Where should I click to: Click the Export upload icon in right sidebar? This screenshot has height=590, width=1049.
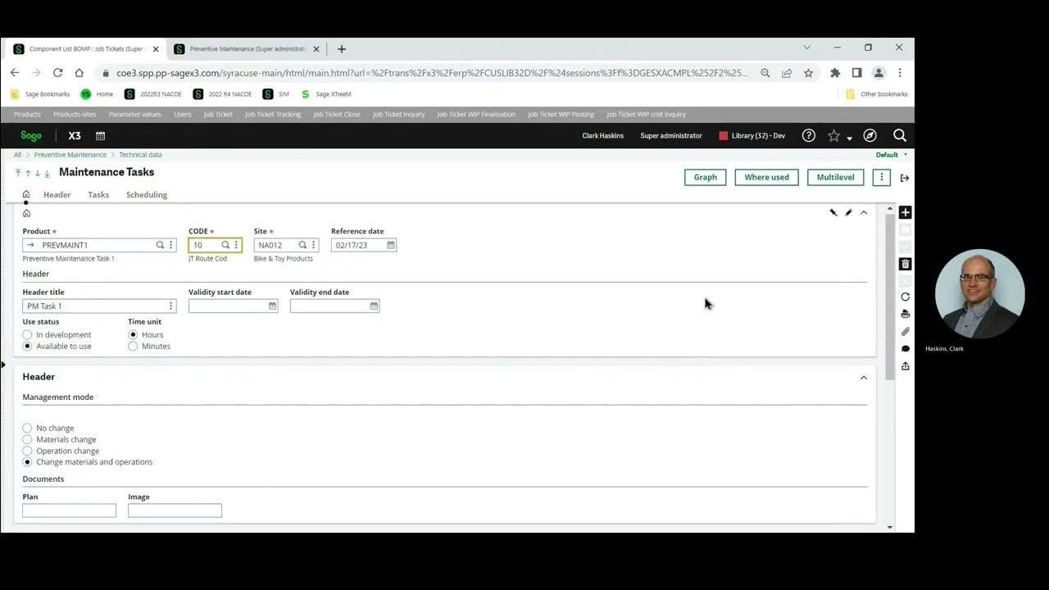[905, 366]
